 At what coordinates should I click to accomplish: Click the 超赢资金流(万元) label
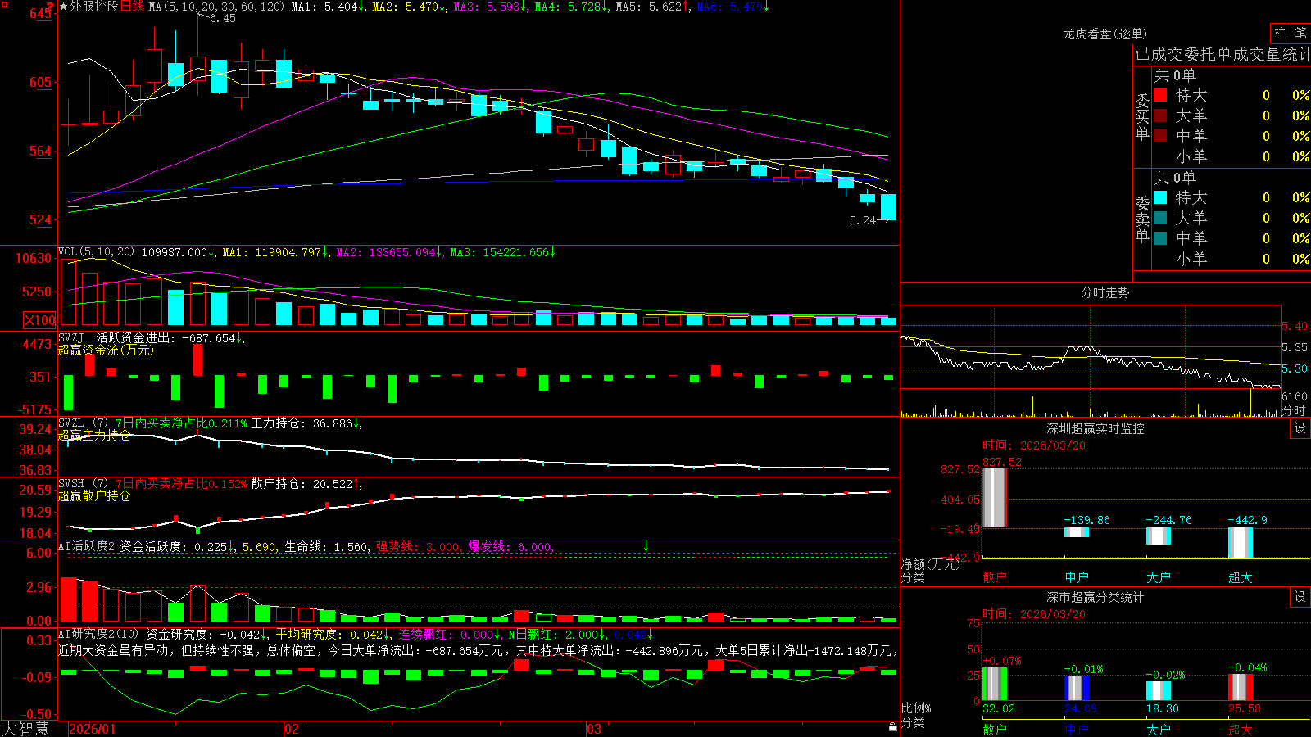click(x=106, y=350)
